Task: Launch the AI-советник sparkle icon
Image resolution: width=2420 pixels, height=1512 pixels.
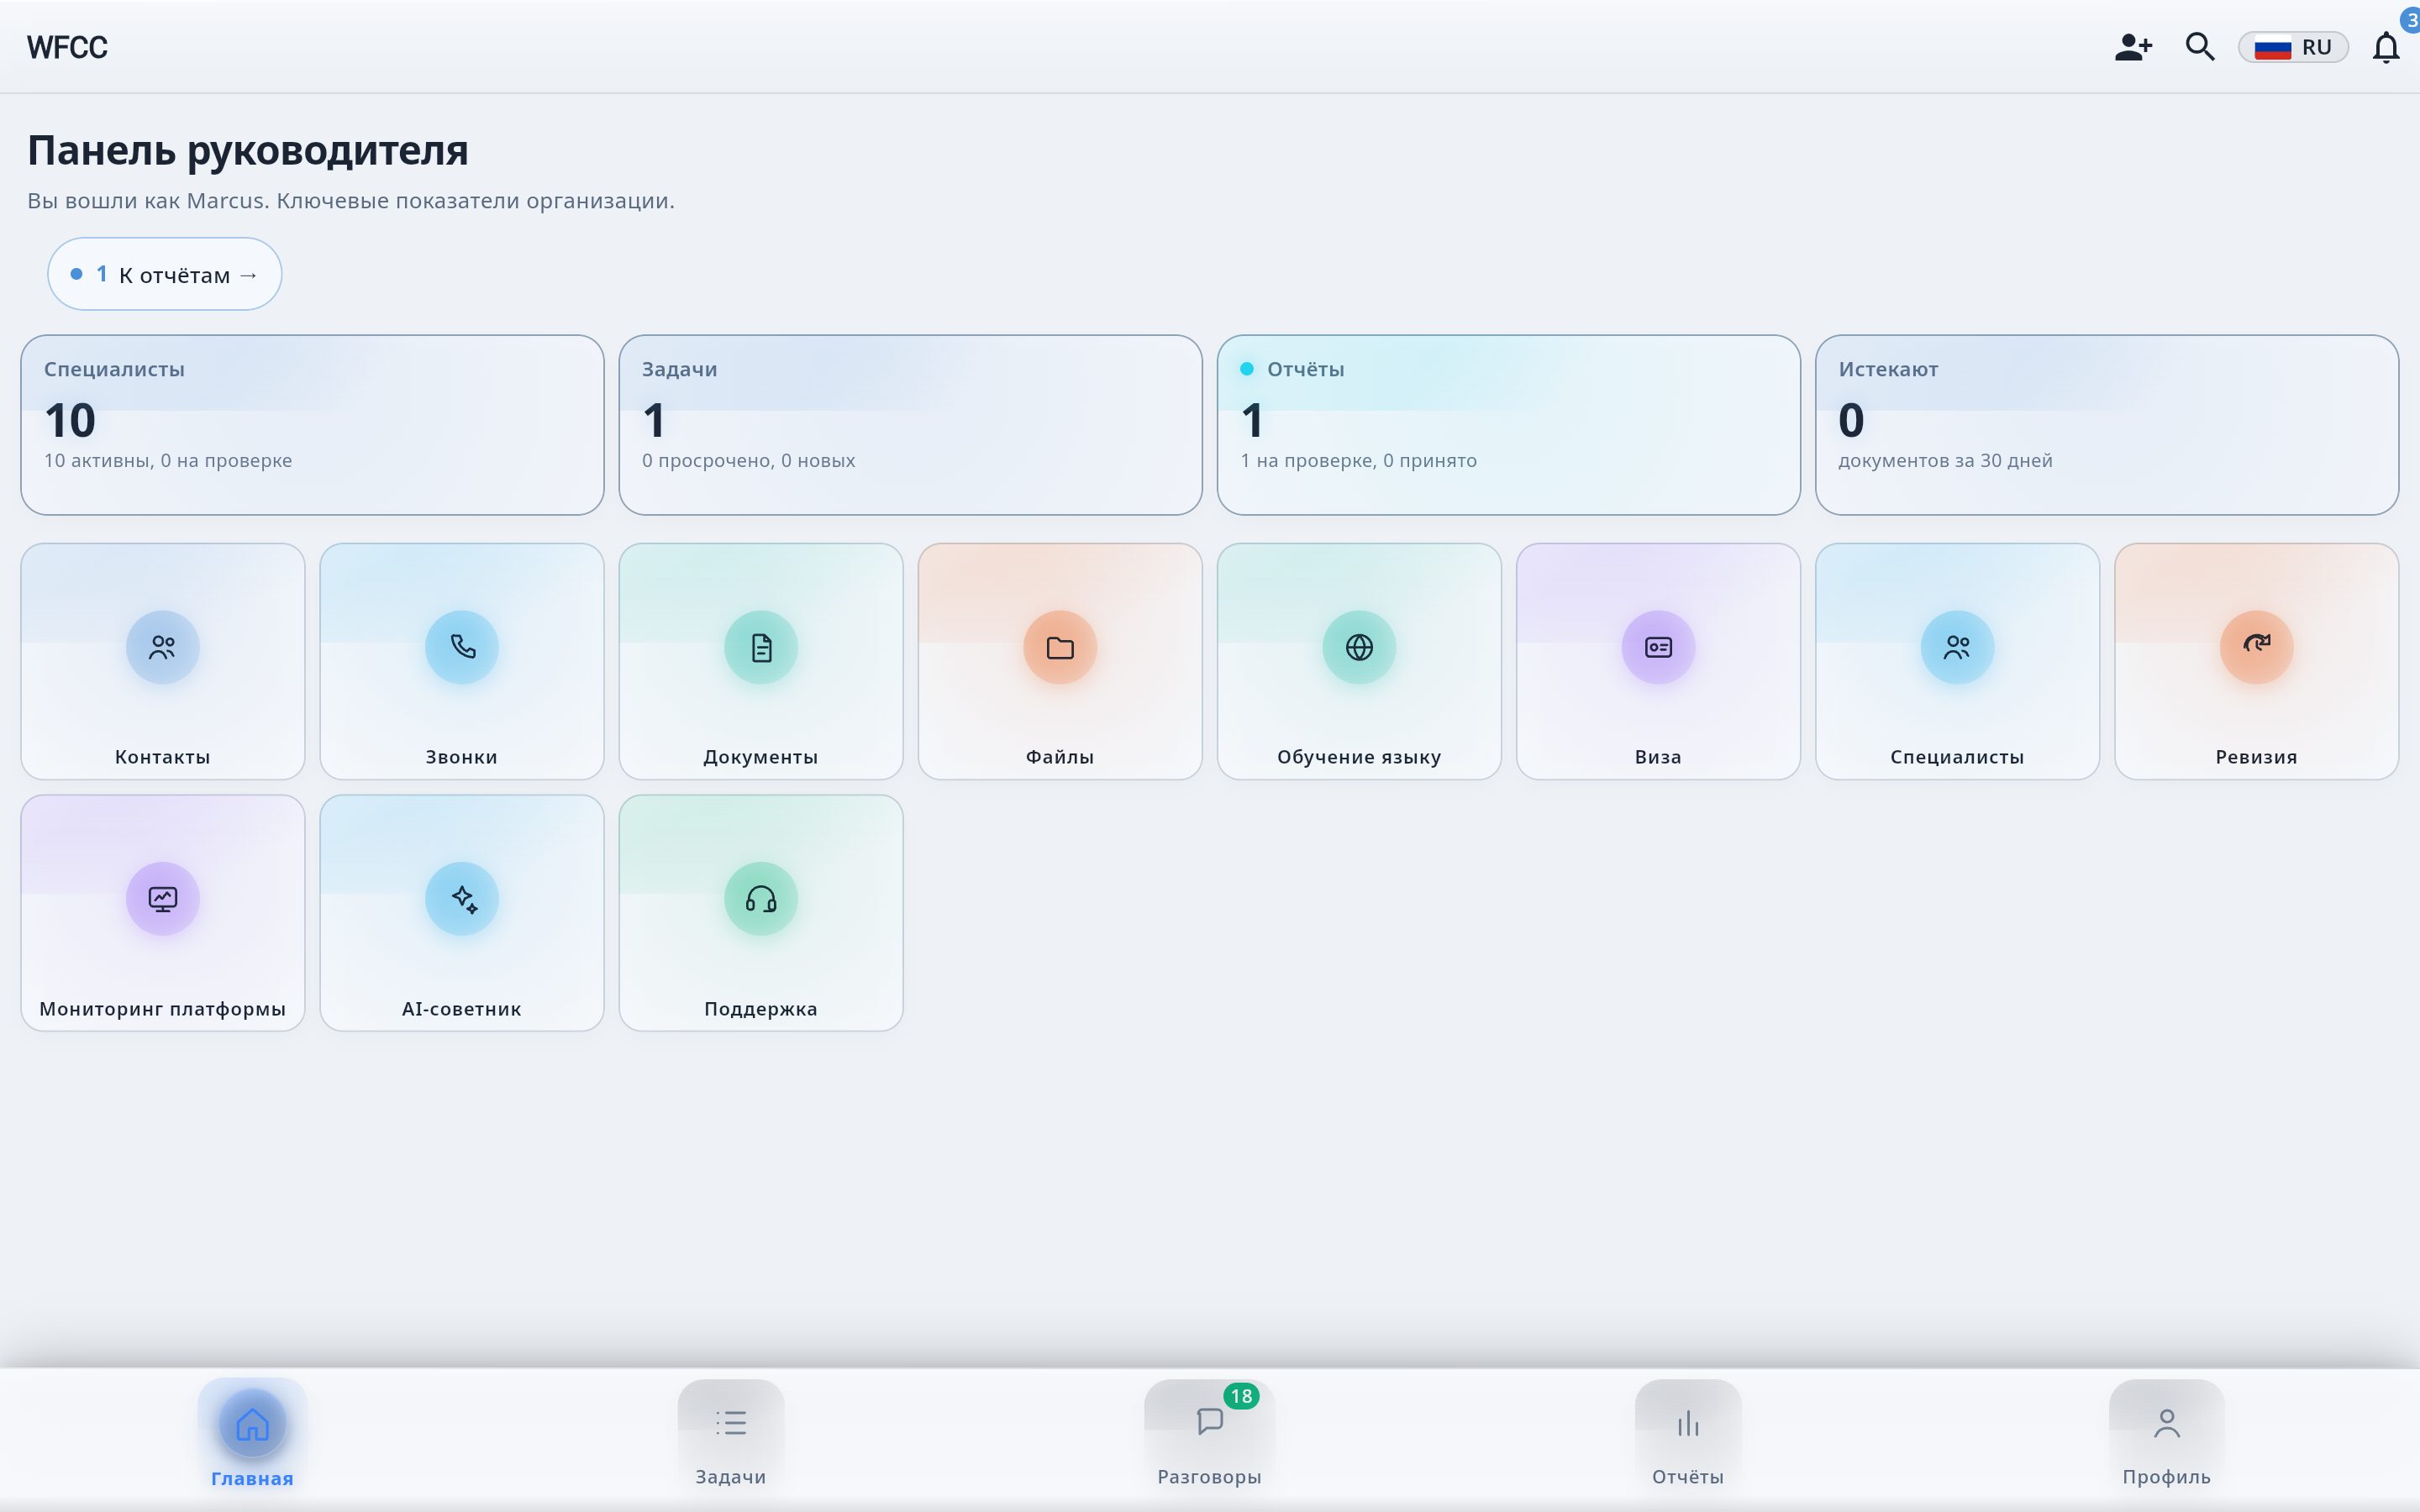Action: point(461,898)
